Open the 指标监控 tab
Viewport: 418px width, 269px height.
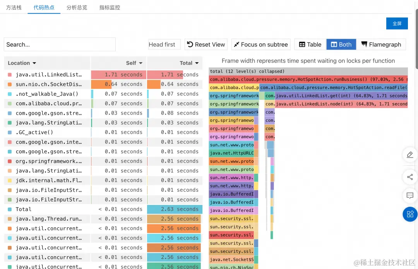(x=110, y=7)
